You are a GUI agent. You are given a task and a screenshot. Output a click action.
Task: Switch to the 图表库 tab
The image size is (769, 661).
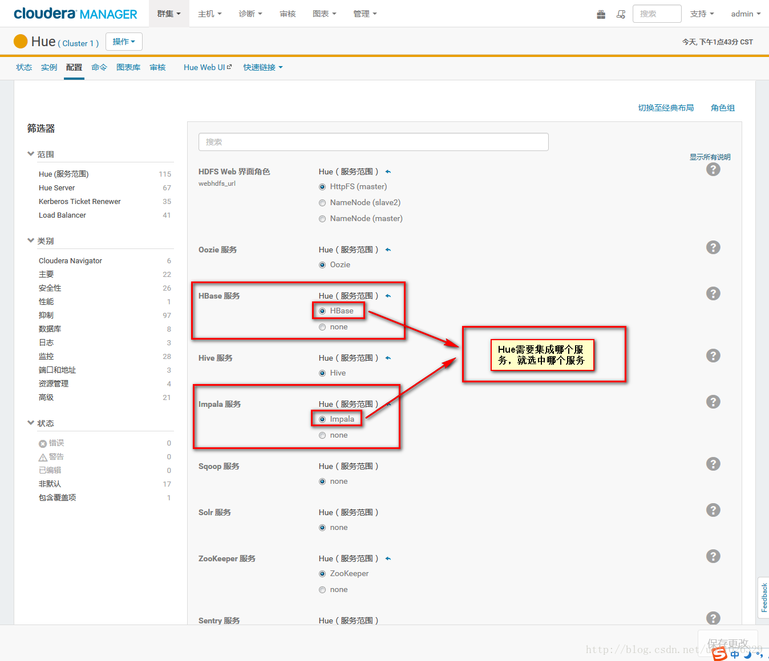coord(128,67)
